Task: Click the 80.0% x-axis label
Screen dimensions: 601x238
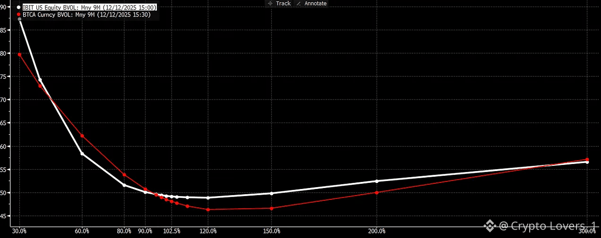Action: click(124, 231)
